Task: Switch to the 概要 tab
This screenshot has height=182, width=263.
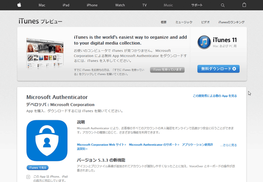Action: (163, 22)
